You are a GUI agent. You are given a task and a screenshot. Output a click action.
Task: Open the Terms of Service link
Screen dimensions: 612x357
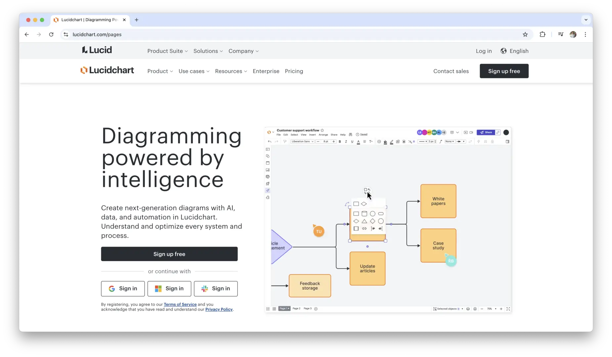click(180, 304)
